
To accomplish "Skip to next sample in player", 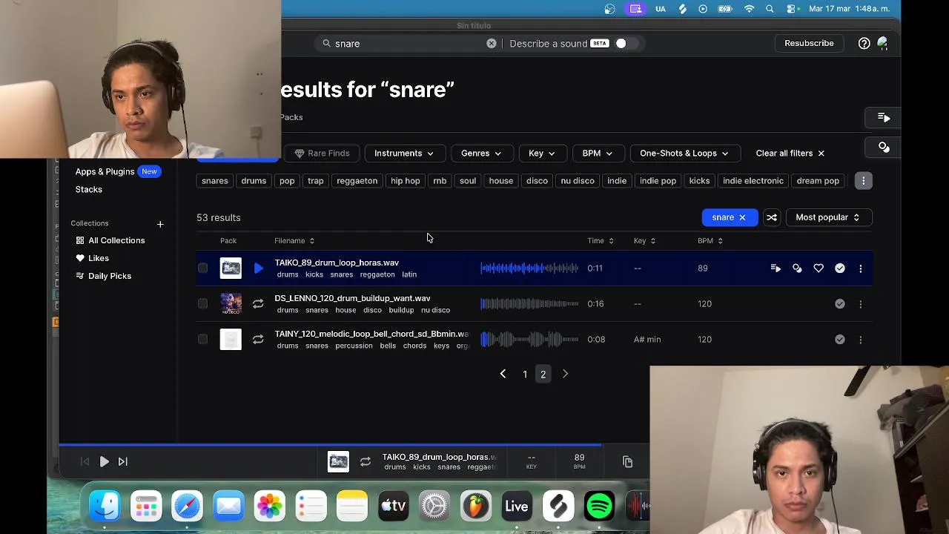I will click(123, 462).
